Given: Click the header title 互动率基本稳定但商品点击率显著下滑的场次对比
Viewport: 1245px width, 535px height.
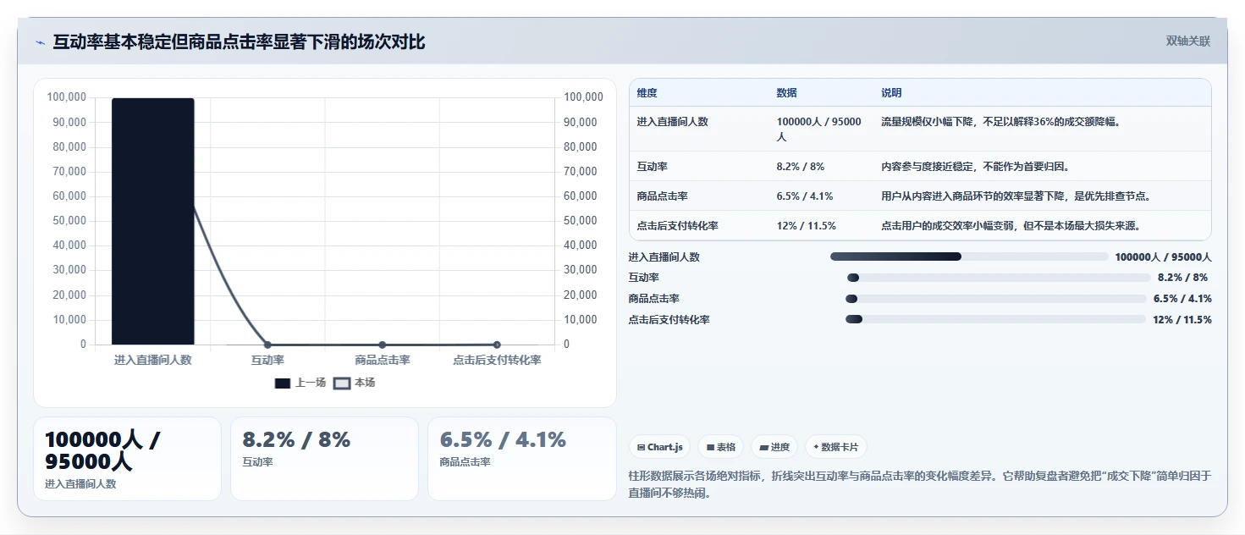Looking at the screenshot, I should coord(239,41).
